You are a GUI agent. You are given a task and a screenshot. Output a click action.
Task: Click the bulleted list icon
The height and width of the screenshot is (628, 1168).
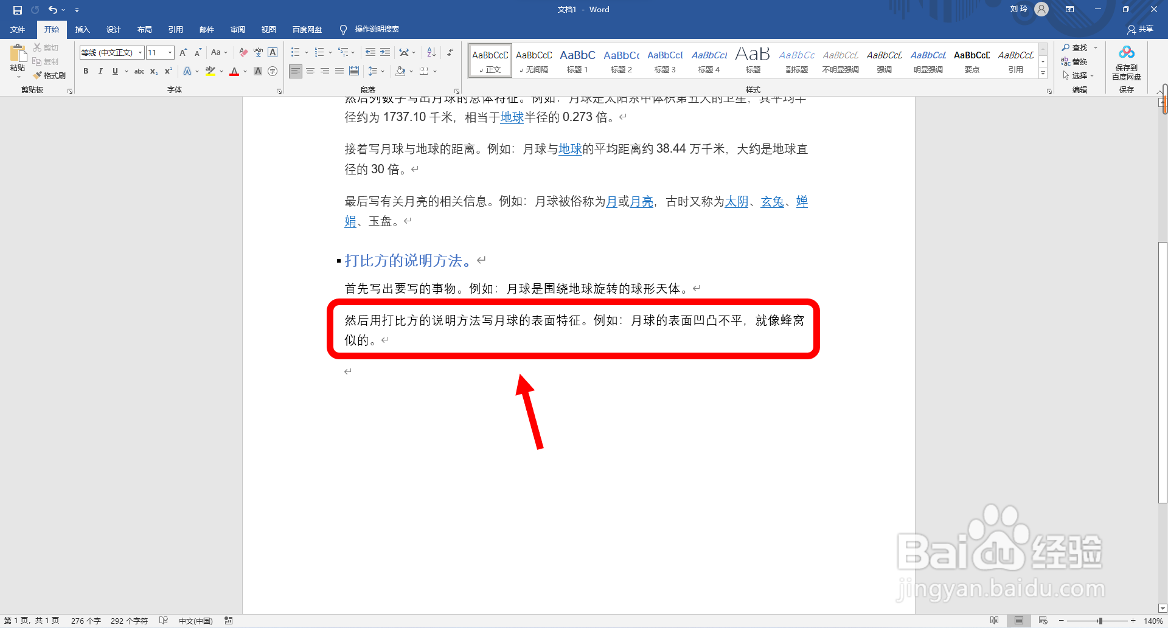(295, 52)
